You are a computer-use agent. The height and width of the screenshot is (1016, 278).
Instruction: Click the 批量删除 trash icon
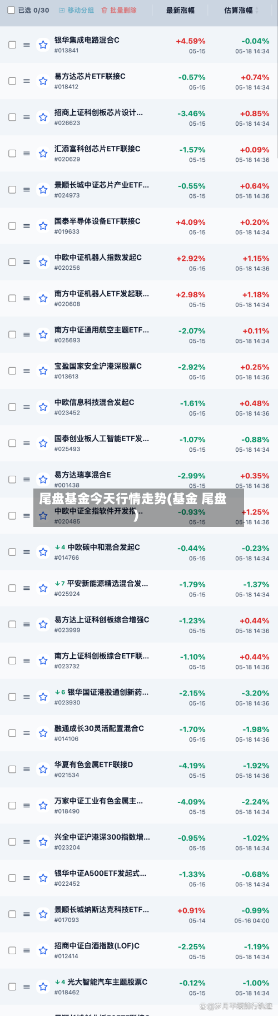click(104, 10)
